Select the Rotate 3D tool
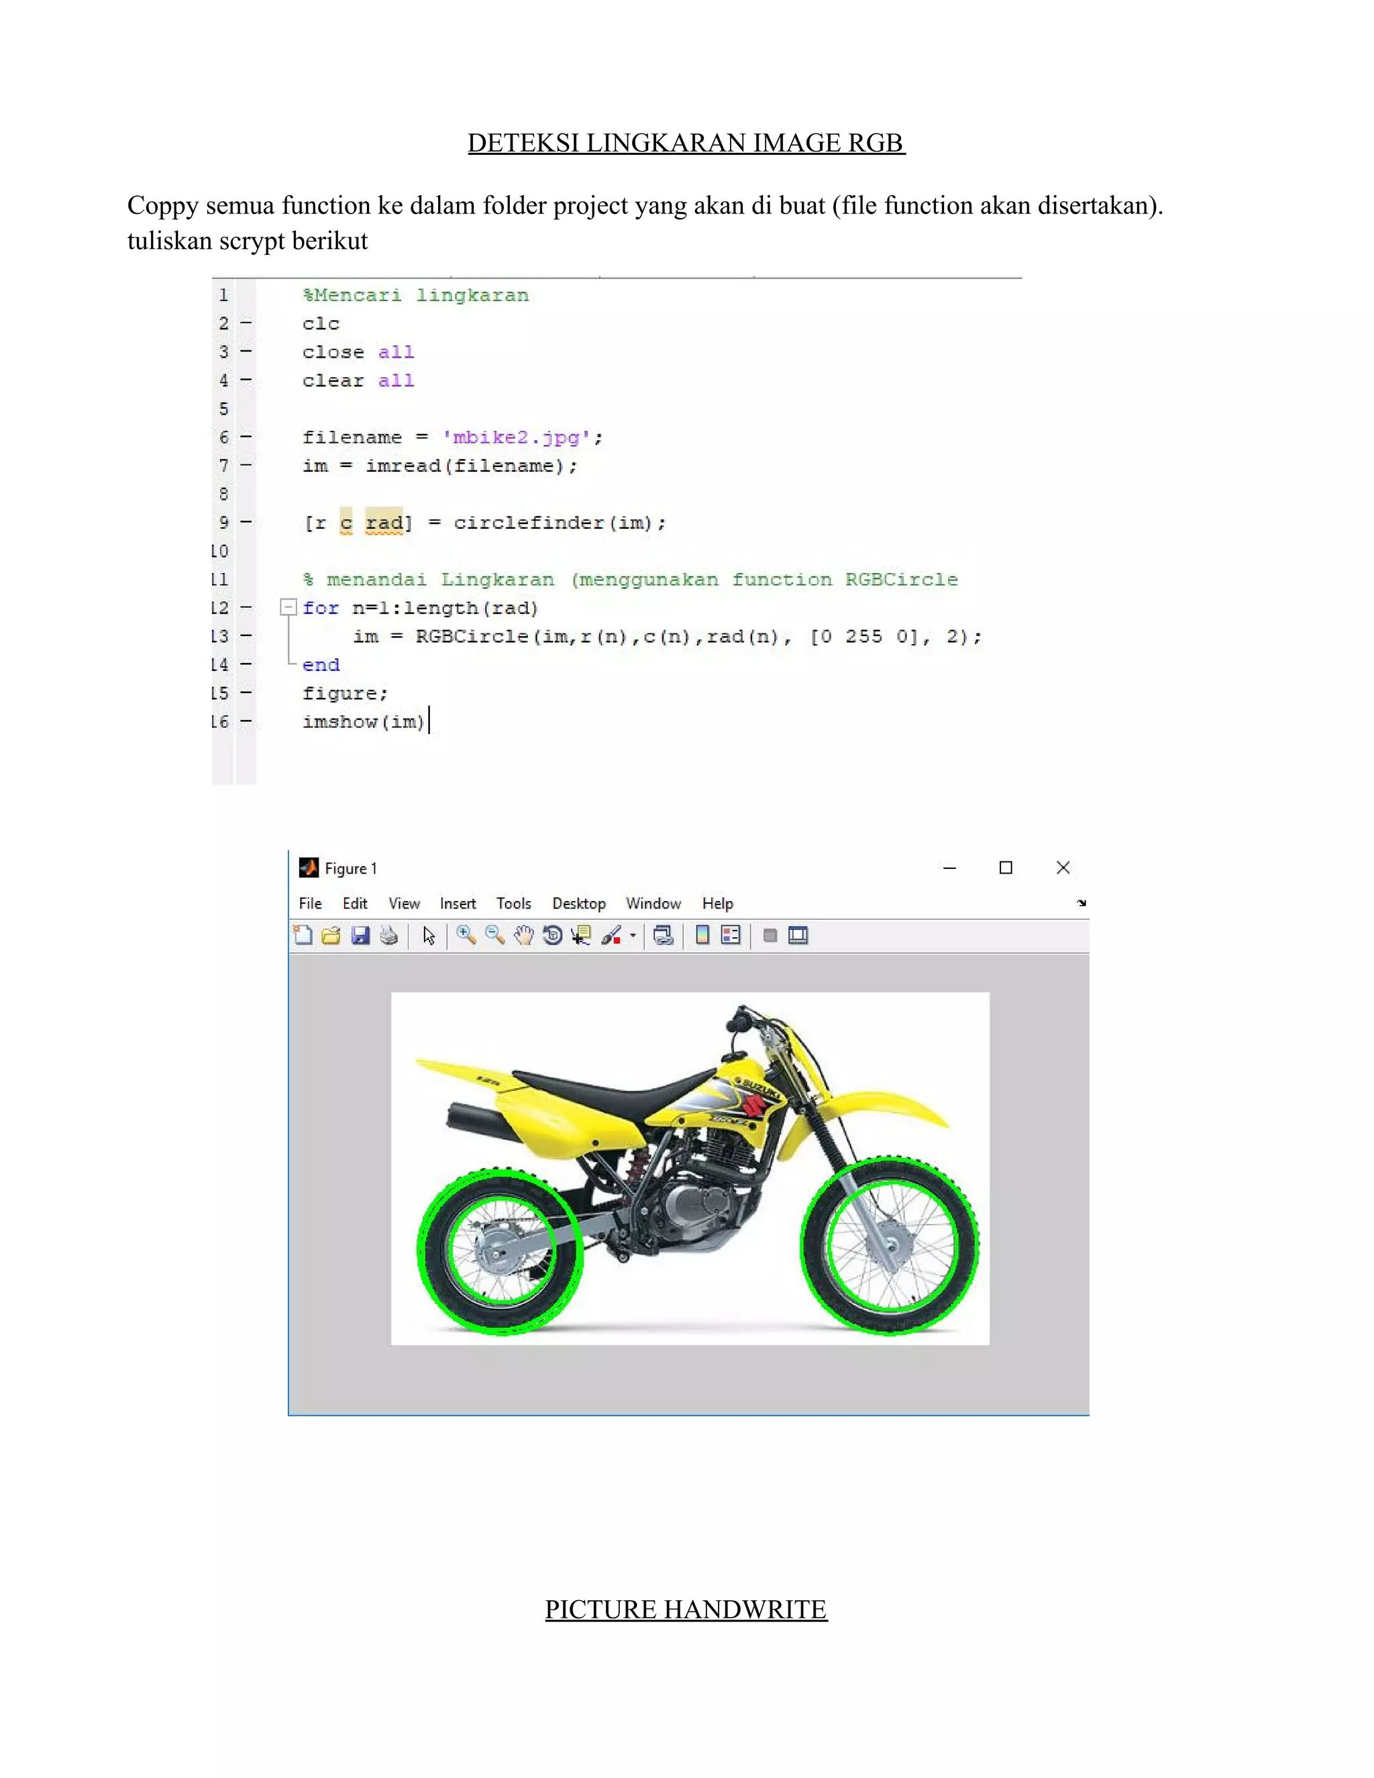 point(553,935)
